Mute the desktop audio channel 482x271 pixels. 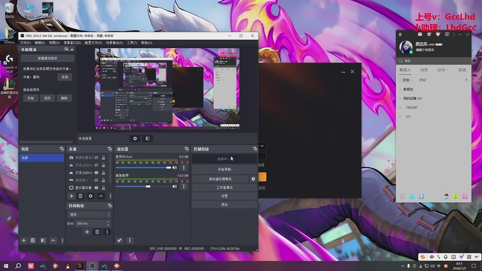click(x=175, y=186)
